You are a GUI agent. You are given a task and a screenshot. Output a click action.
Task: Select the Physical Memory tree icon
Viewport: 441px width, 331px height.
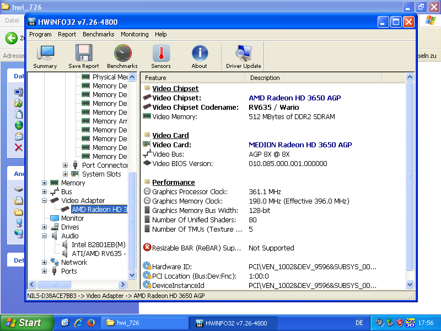85,77
